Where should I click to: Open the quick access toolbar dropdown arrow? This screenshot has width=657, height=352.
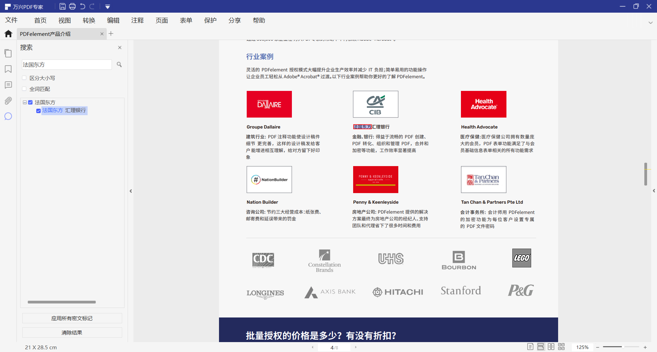tap(108, 6)
